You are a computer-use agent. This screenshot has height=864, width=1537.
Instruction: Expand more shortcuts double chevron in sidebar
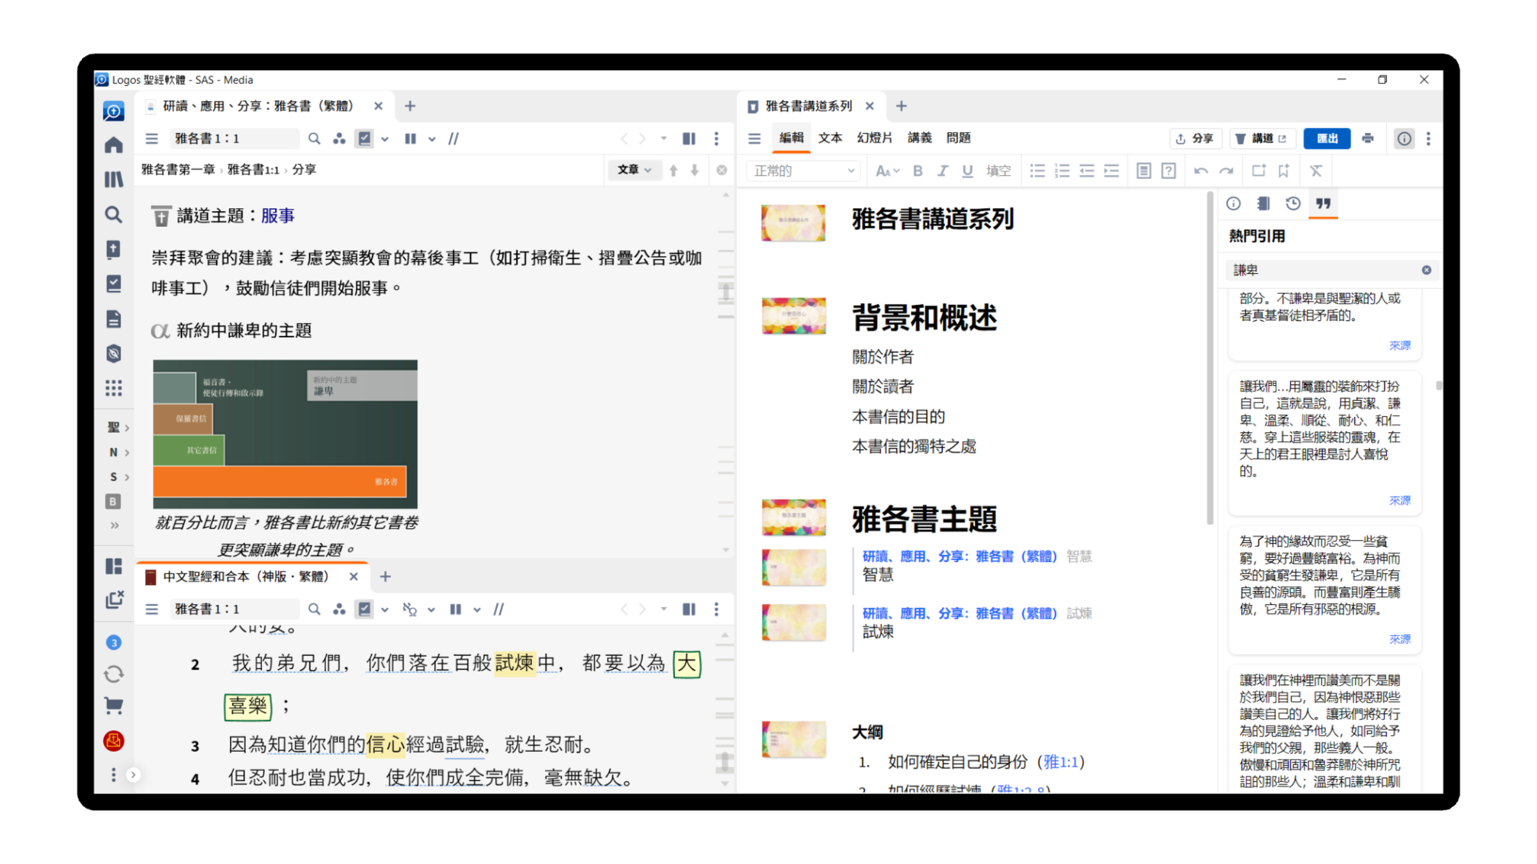[x=114, y=525]
